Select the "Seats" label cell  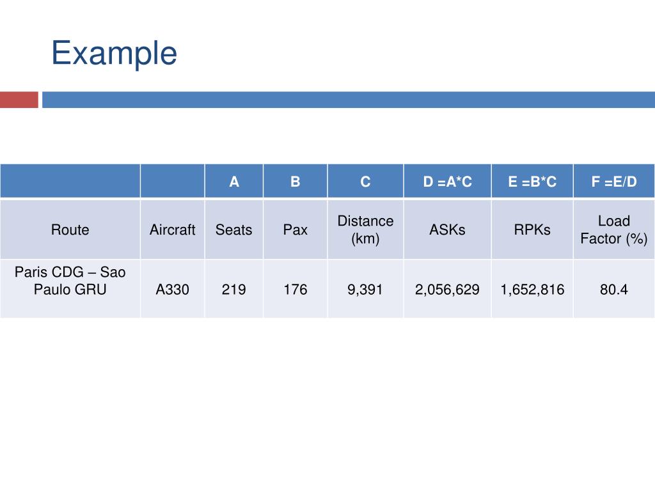point(233,230)
